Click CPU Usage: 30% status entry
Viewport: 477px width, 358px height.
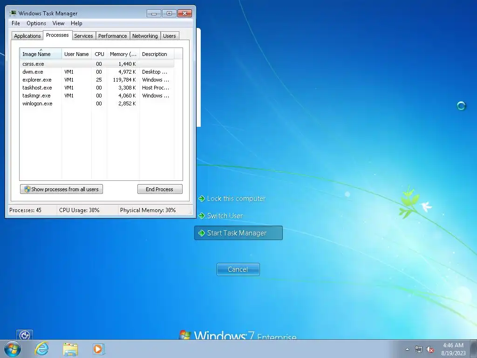tap(79, 210)
